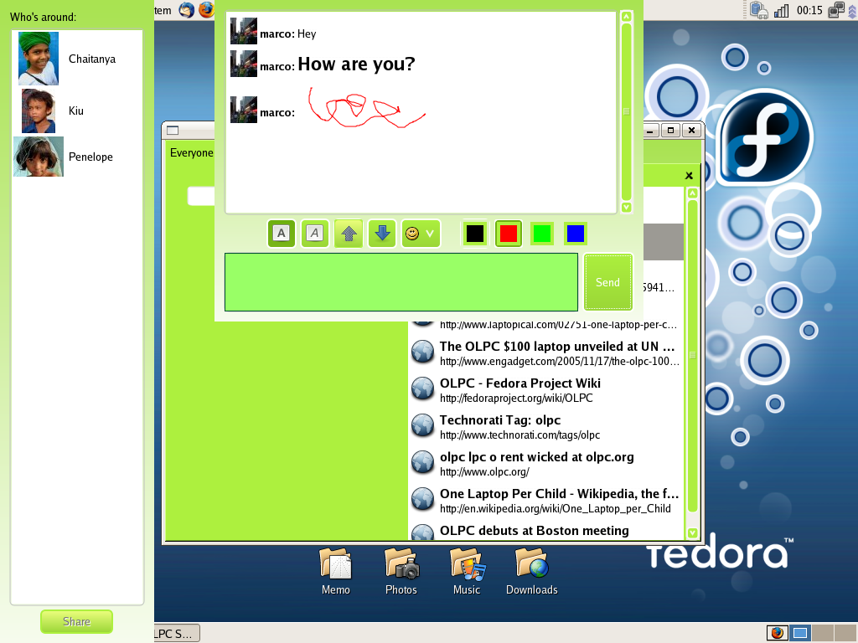Open the smiley emoticon dropdown
This screenshot has height=643, width=858.
click(x=421, y=233)
